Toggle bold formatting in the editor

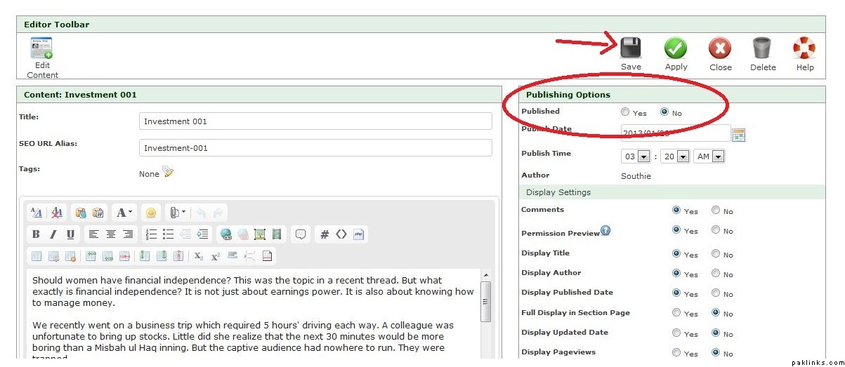coord(37,234)
